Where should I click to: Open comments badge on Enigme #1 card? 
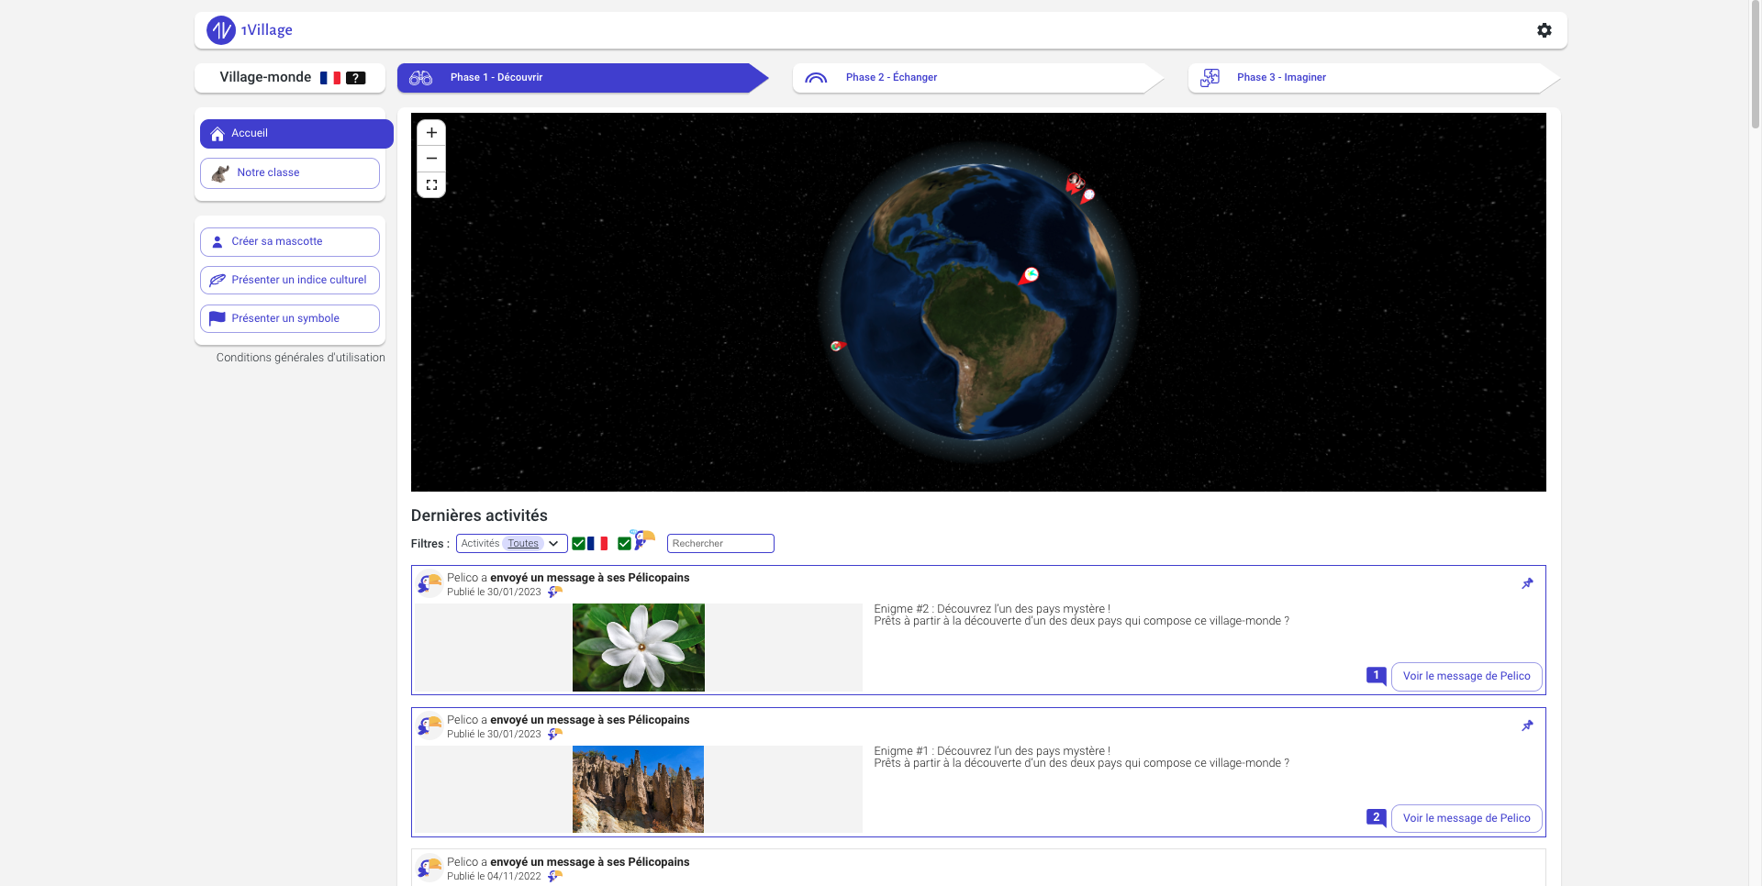1376,817
